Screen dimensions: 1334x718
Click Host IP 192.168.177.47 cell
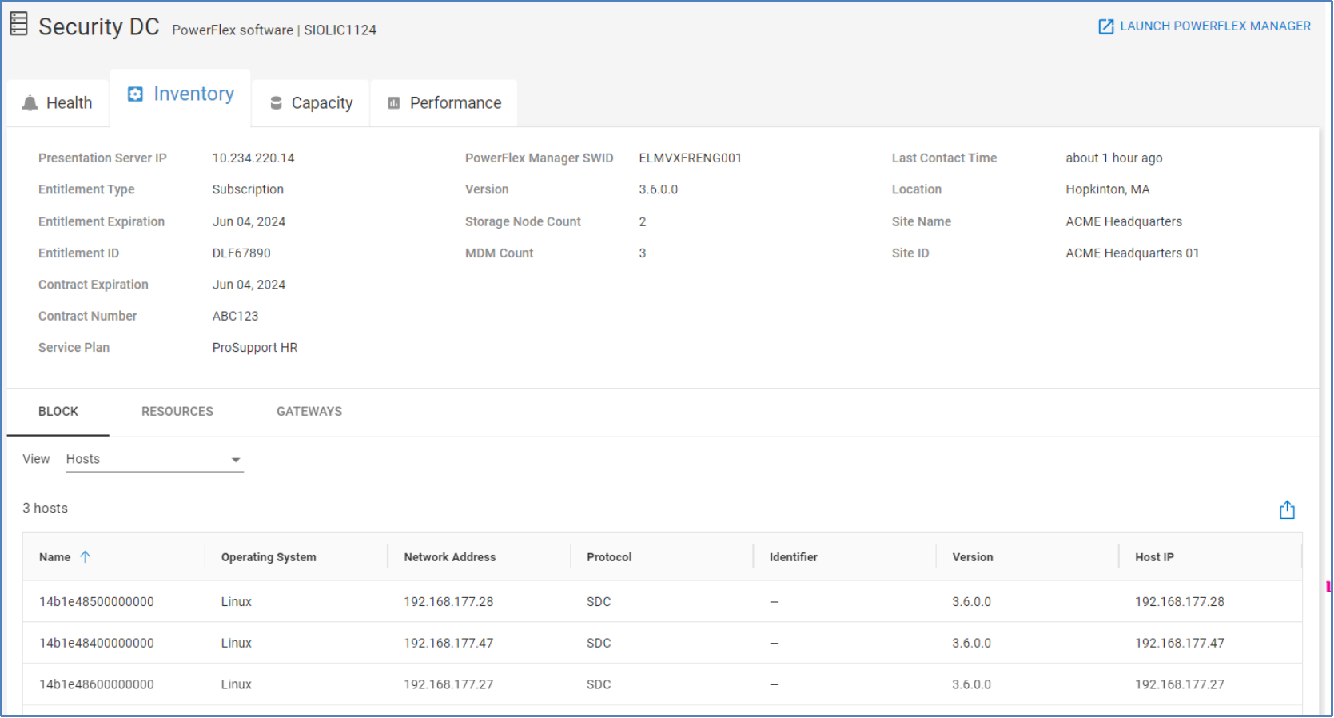(x=1180, y=644)
